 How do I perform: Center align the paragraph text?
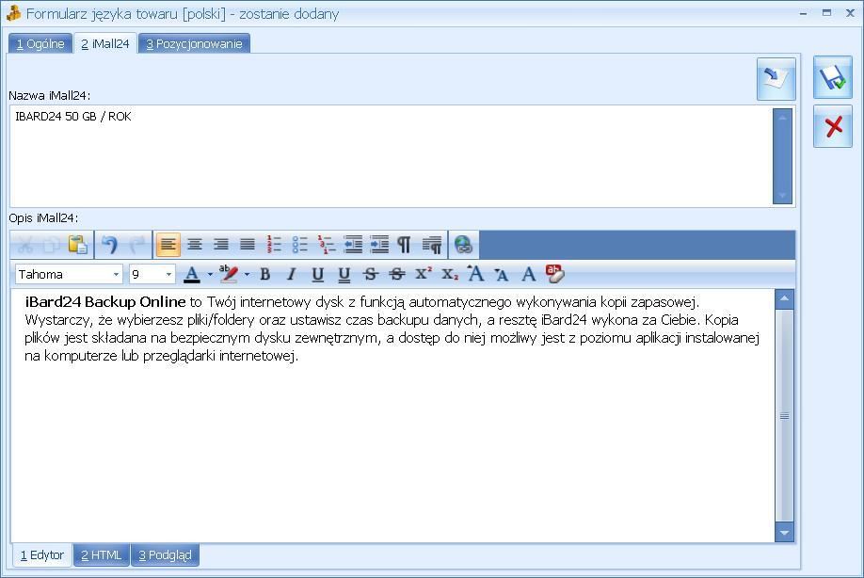click(x=195, y=245)
